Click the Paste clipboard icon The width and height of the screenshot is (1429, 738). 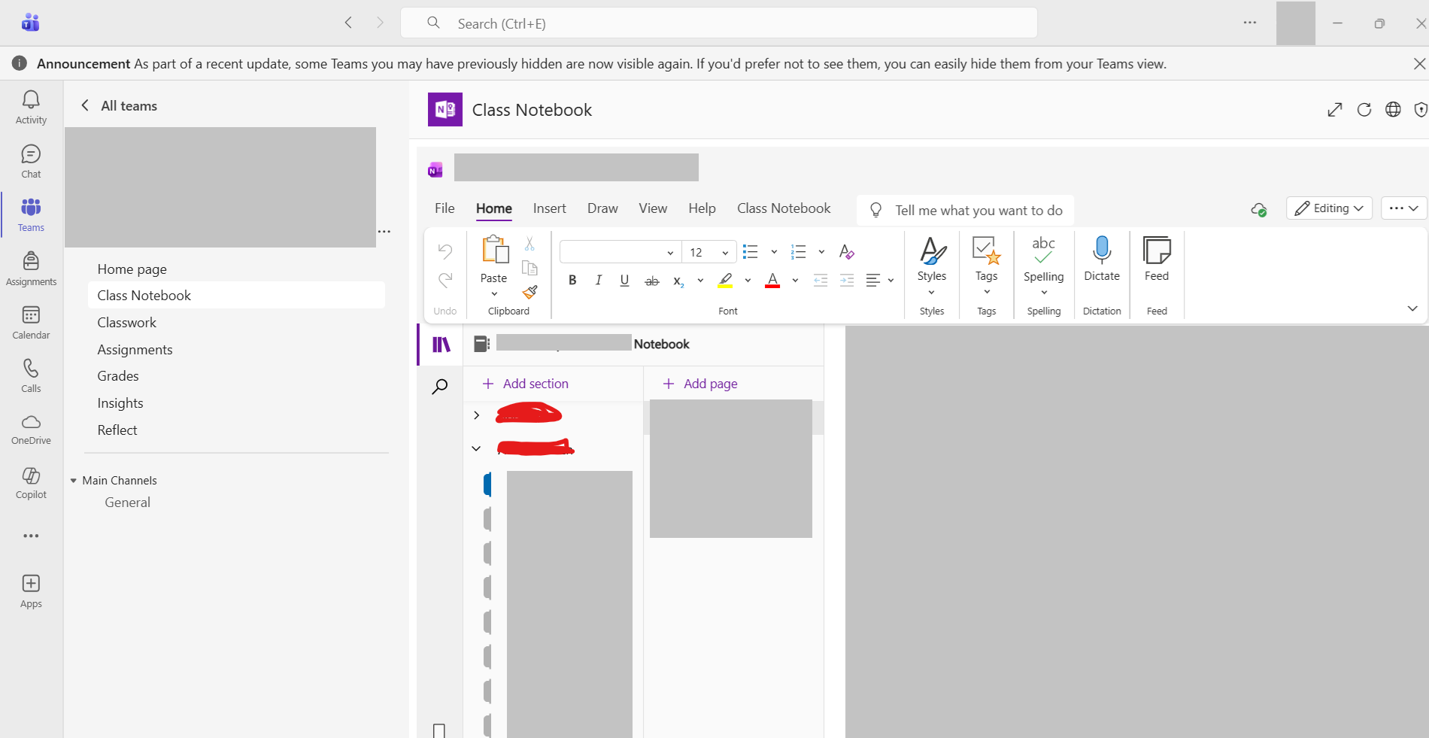point(495,250)
